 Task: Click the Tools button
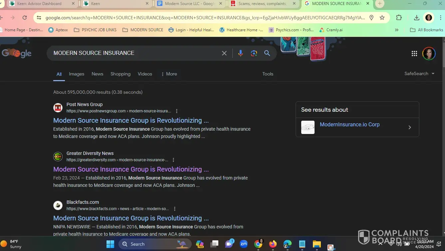tap(268, 74)
